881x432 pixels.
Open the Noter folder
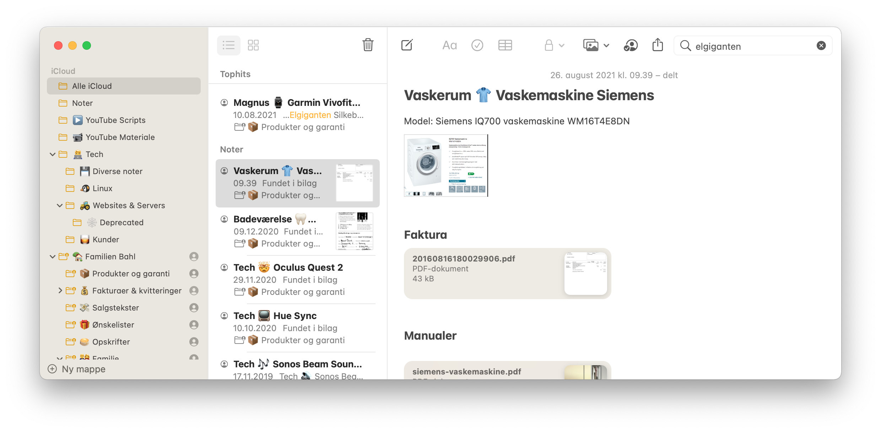(x=124, y=103)
